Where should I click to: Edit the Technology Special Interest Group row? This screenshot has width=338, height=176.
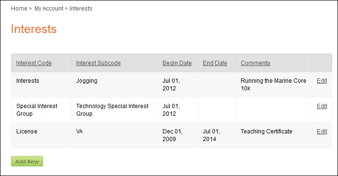(322, 106)
